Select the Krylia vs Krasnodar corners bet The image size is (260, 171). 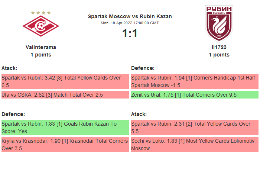(65, 145)
